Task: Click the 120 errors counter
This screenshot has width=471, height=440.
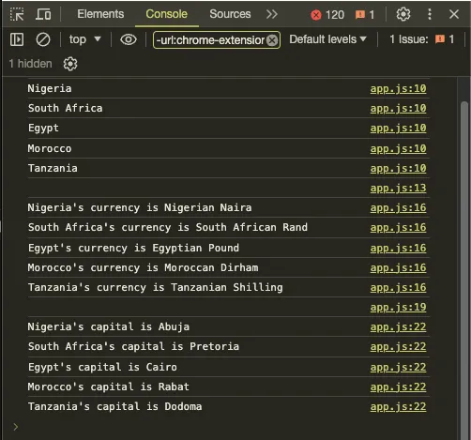Action: [327, 15]
